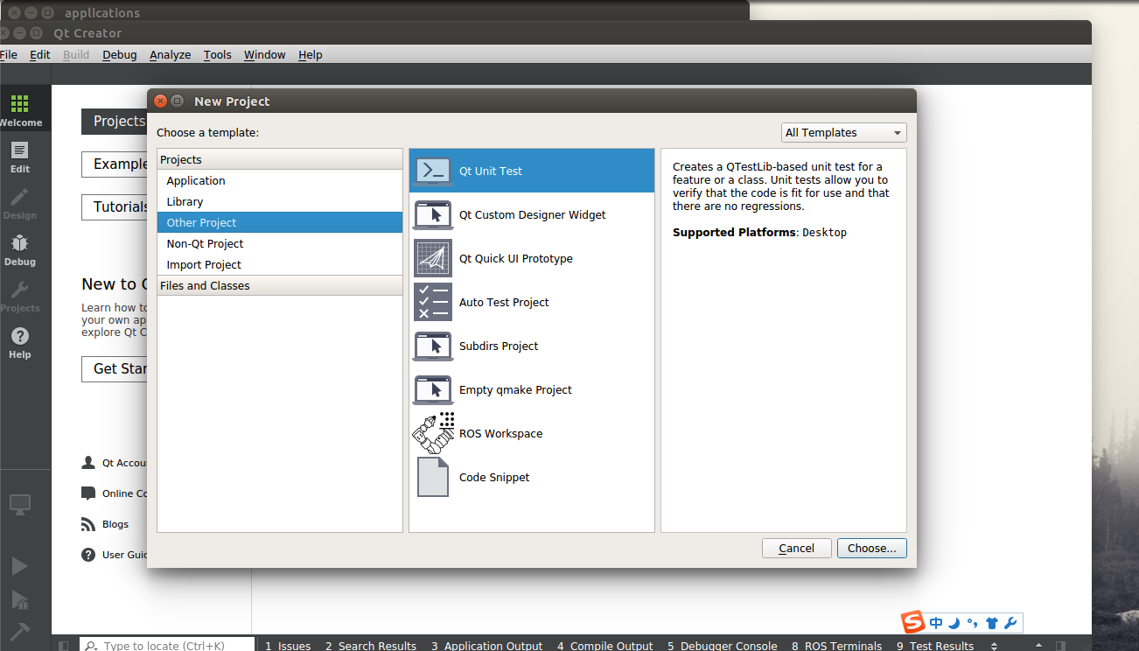Open the Online Community link
This screenshot has height=651, width=1139.
click(x=115, y=493)
